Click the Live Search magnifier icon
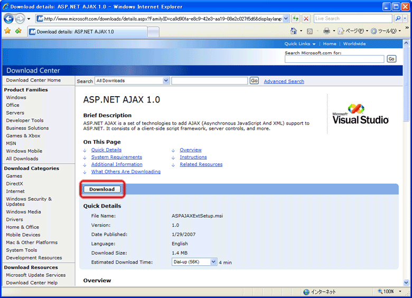The width and height of the screenshot is (412, 298). [x=398, y=18]
